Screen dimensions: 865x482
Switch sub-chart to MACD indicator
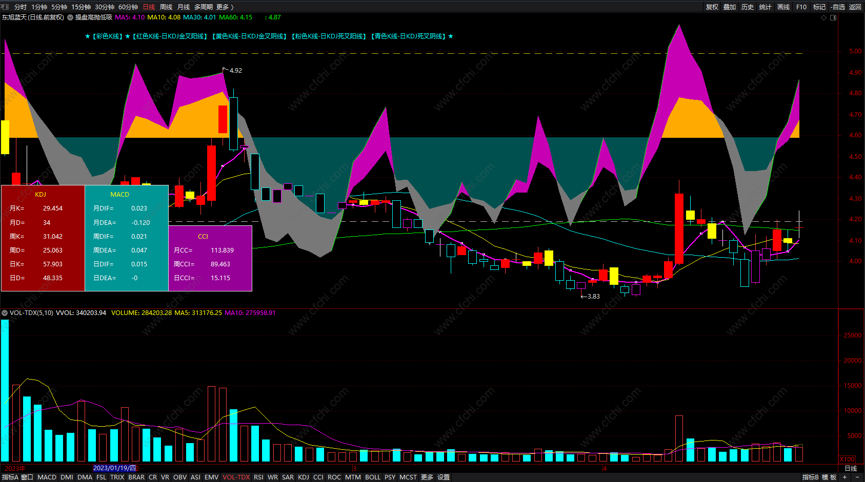point(47,477)
